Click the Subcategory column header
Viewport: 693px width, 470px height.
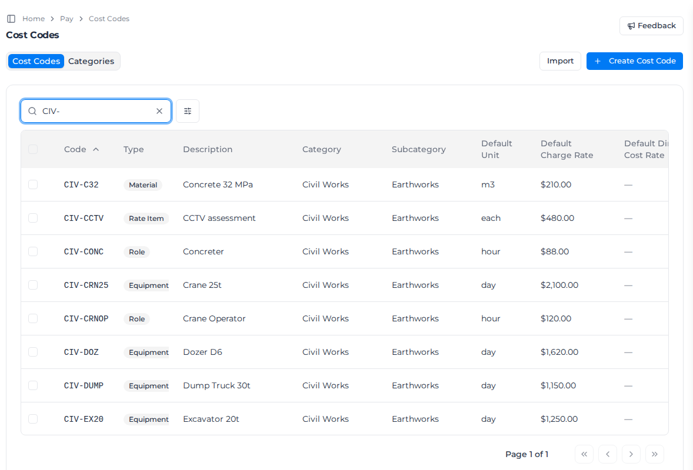click(418, 149)
